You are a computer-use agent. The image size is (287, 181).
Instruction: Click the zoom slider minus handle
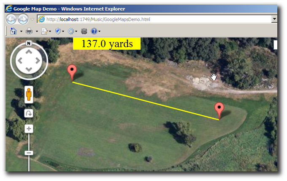(29, 153)
